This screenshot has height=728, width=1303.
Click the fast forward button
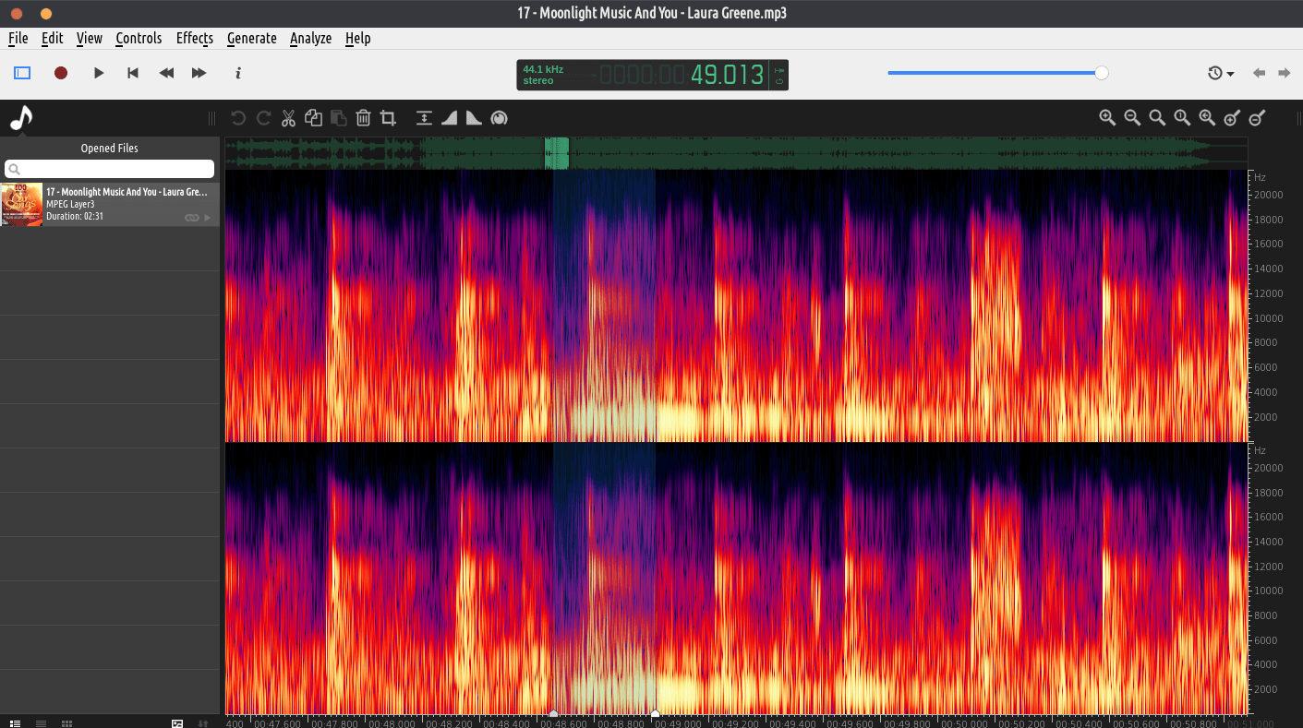click(x=199, y=73)
